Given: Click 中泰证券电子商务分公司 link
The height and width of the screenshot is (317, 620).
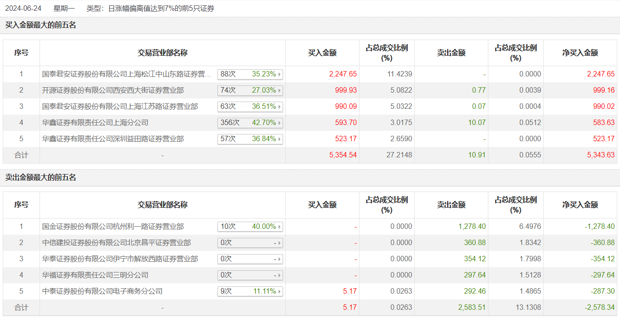Looking at the screenshot, I should point(102,291).
